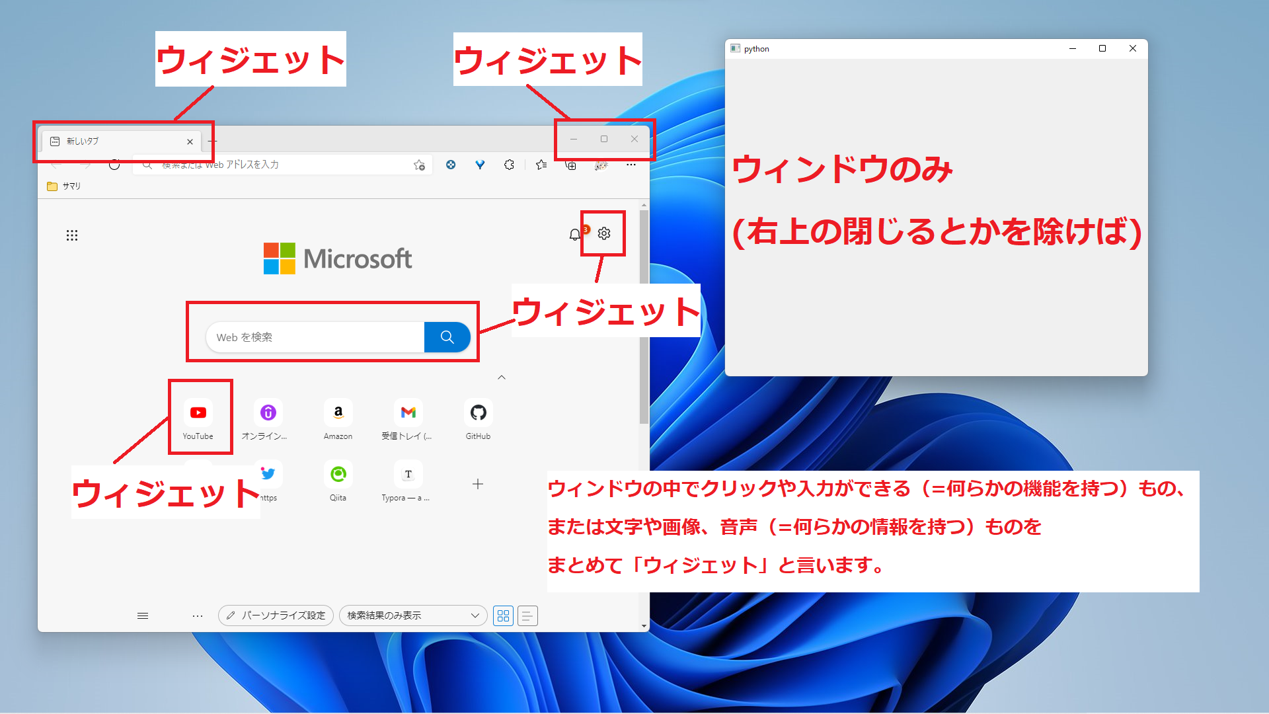Open the hamburger menu at bottom left
1269x714 pixels.
142,615
